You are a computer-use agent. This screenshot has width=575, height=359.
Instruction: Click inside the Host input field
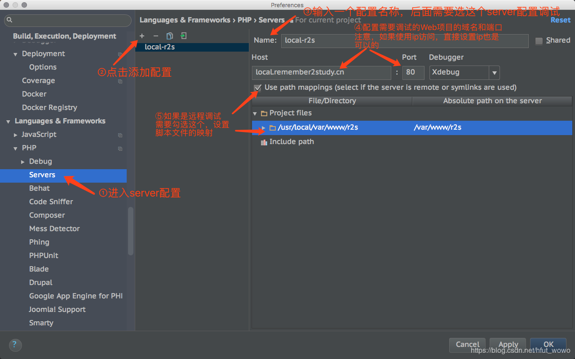[321, 72]
